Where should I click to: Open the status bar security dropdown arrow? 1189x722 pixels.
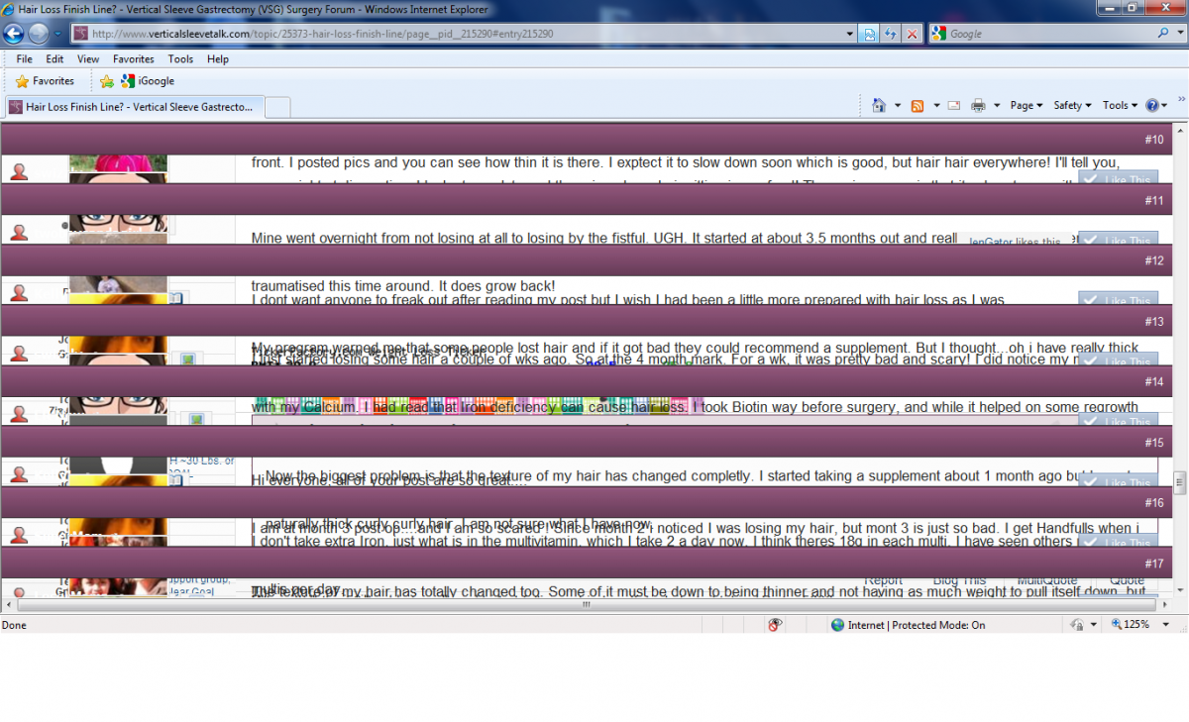(x=1094, y=625)
